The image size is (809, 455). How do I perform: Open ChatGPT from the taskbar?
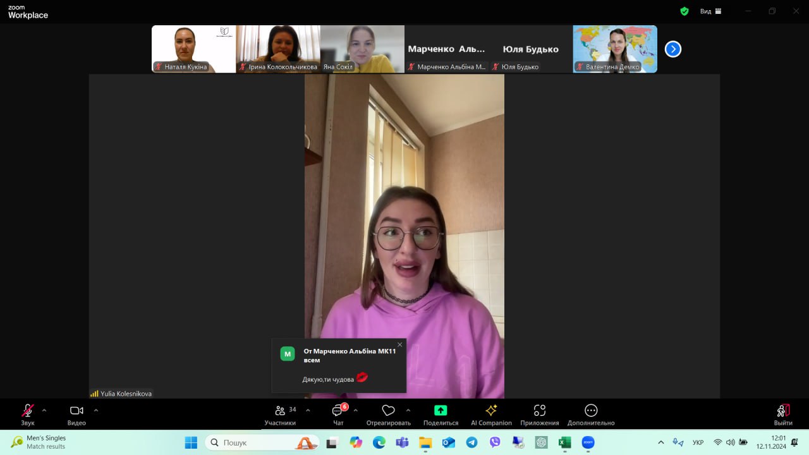[x=542, y=442]
